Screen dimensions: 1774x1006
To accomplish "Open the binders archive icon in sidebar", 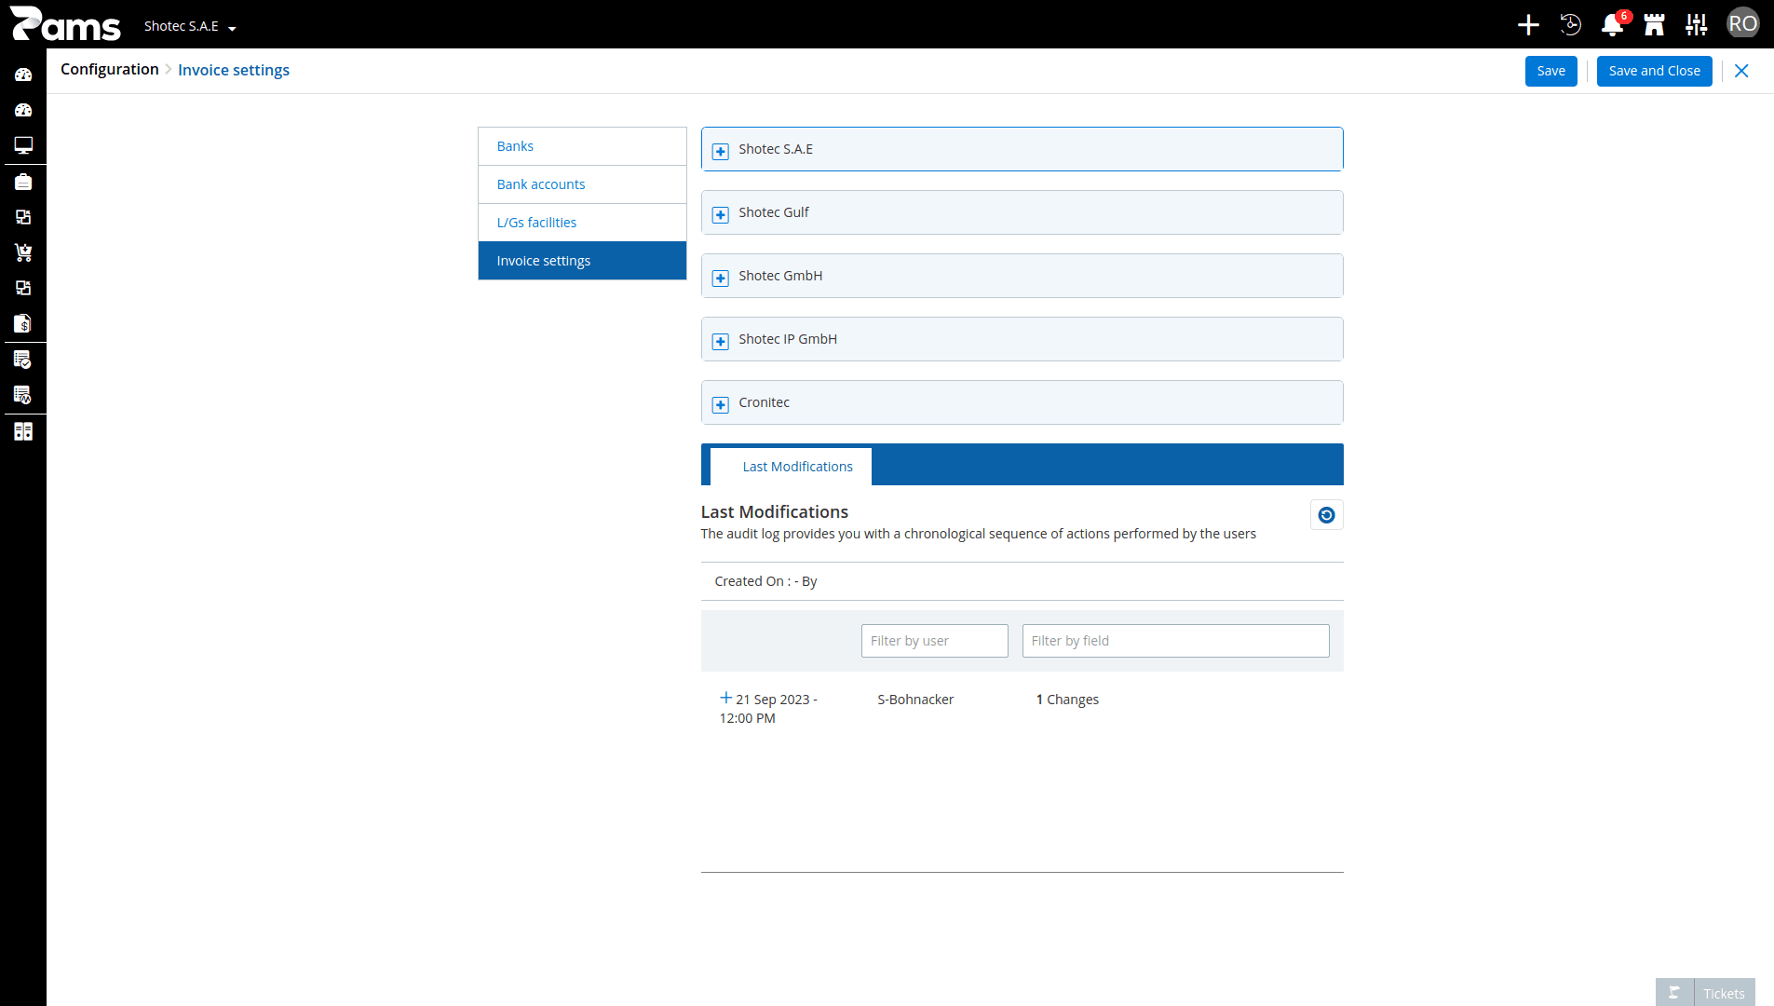I will (23, 431).
